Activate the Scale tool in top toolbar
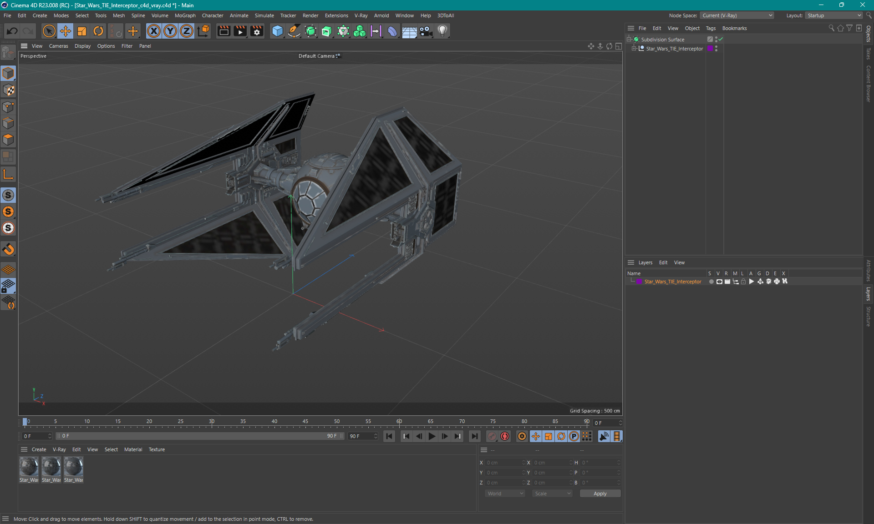This screenshot has width=874, height=524. [x=82, y=31]
